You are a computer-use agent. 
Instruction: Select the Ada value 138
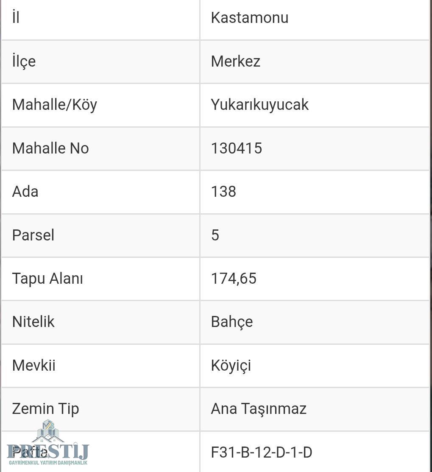coord(223,191)
